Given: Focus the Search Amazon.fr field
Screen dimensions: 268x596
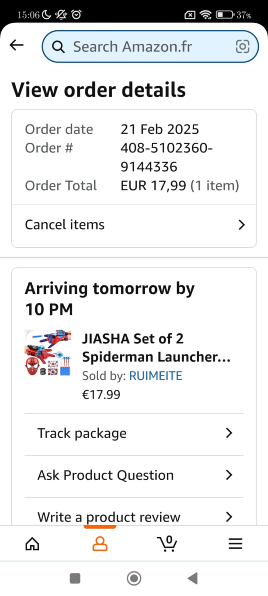Looking at the screenshot, I should [x=145, y=47].
